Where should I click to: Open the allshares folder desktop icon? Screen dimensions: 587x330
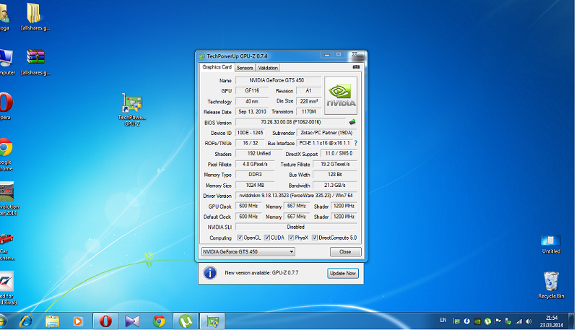tap(35, 17)
